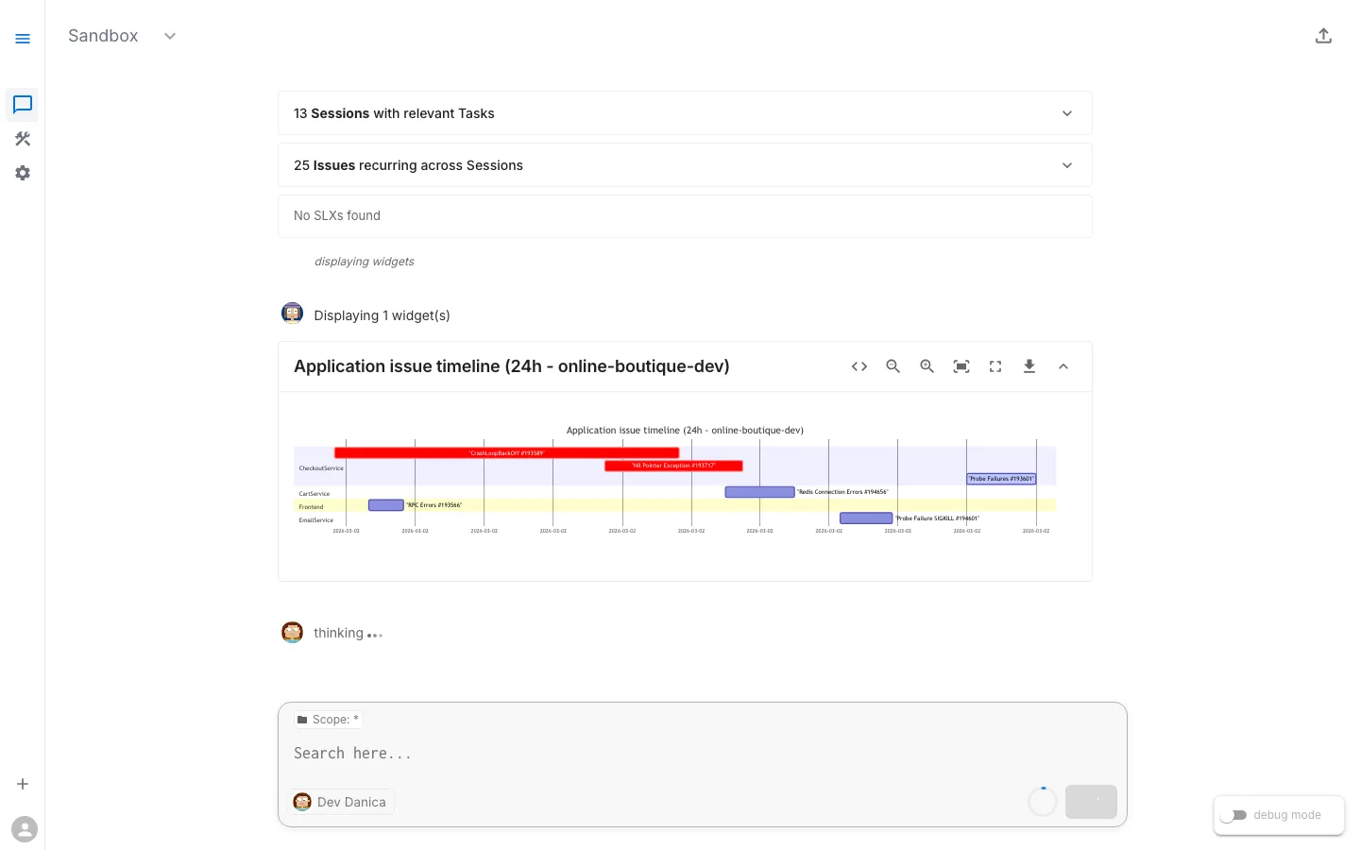Enable debug mode

click(1233, 815)
